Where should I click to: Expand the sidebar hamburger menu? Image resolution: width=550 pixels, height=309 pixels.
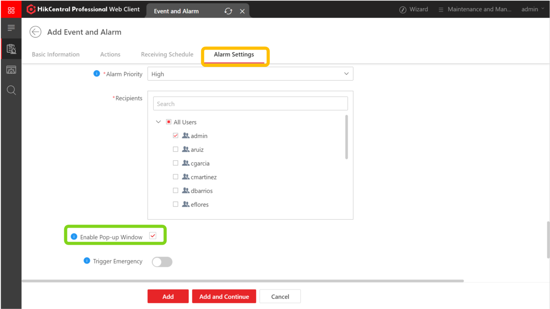click(x=11, y=28)
